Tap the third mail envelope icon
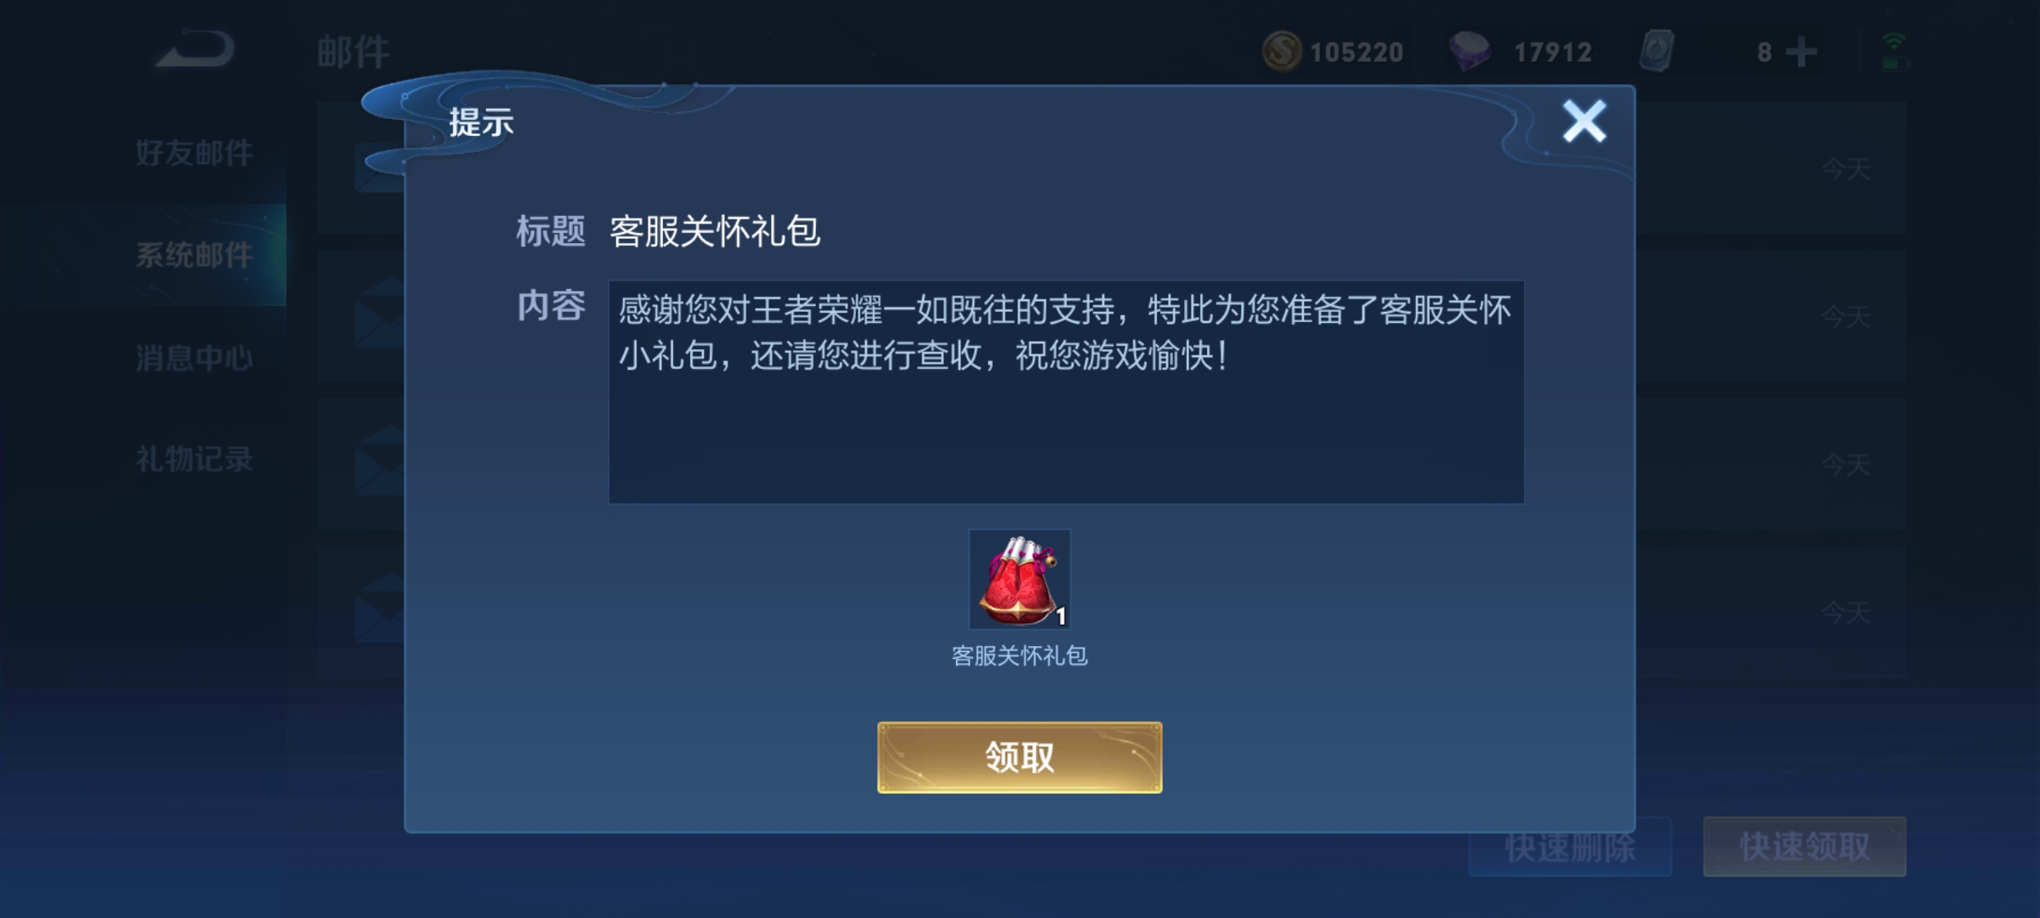The width and height of the screenshot is (2040, 918). click(x=379, y=462)
